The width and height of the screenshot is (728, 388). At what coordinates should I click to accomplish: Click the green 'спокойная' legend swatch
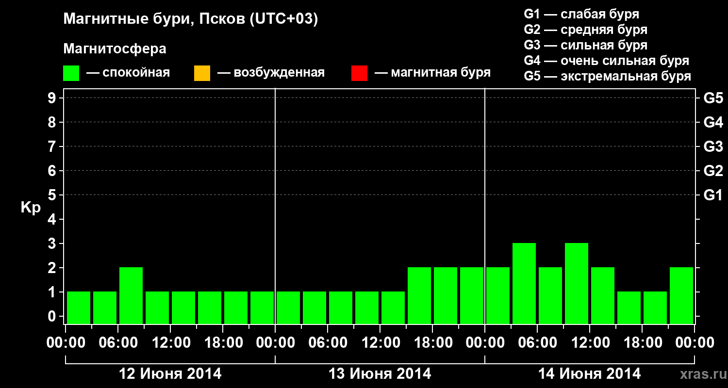click(x=71, y=73)
